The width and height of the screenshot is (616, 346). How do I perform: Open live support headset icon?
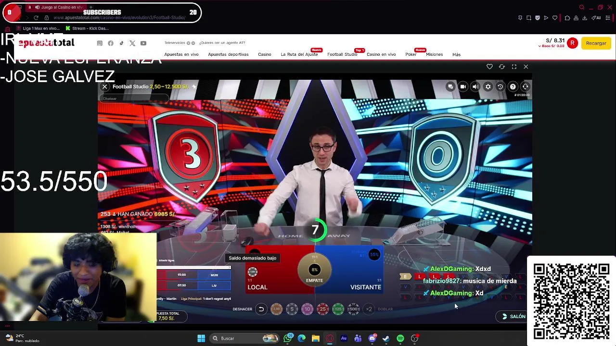[x=526, y=86]
